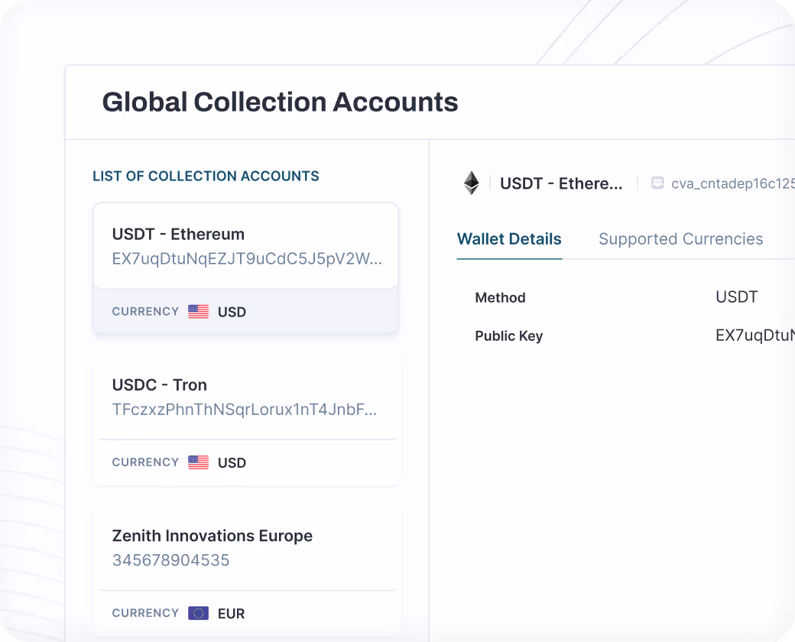Viewport: 795px width, 642px height.
Task: Switch to the Wallet Details tab
Action: pyautogui.click(x=509, y=239)
